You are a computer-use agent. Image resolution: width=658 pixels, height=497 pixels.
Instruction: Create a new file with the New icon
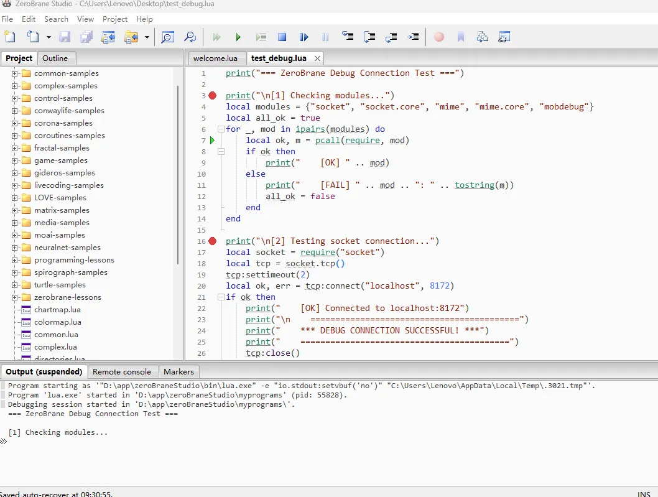9,37
